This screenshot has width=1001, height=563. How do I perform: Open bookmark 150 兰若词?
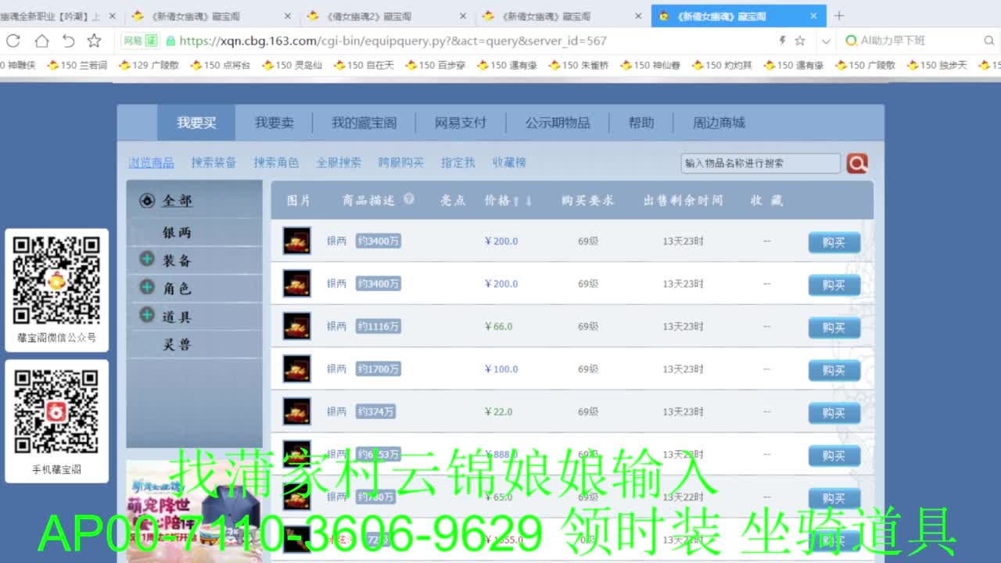tap(77, 66)
